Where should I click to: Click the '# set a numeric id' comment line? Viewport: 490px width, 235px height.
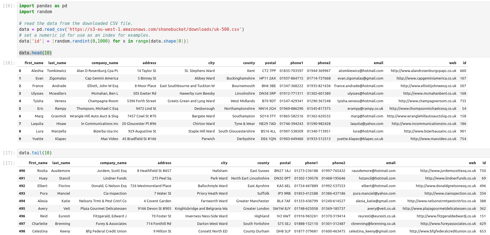pyautogui.click(x=84, y=35)
